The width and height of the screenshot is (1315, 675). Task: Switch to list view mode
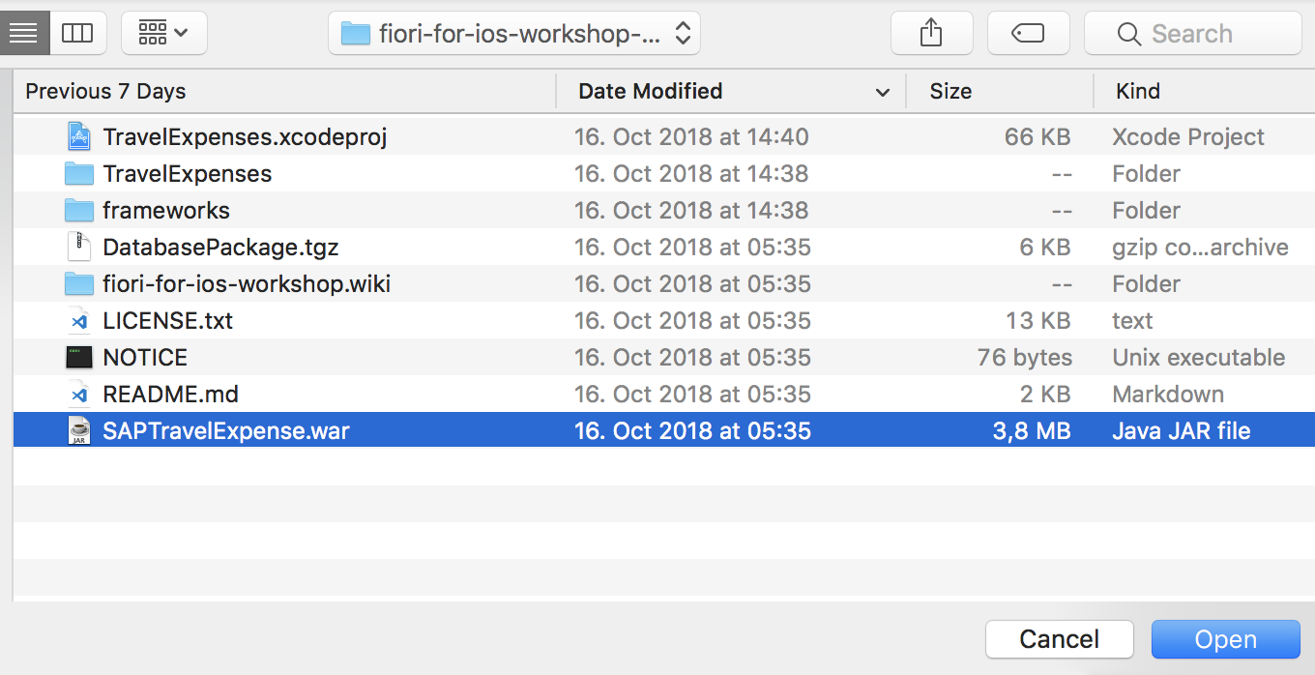22,34
